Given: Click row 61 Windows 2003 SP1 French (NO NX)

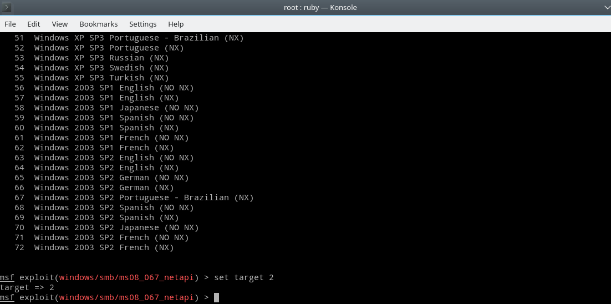Looking at the screenshot, I should click(101, 138).
